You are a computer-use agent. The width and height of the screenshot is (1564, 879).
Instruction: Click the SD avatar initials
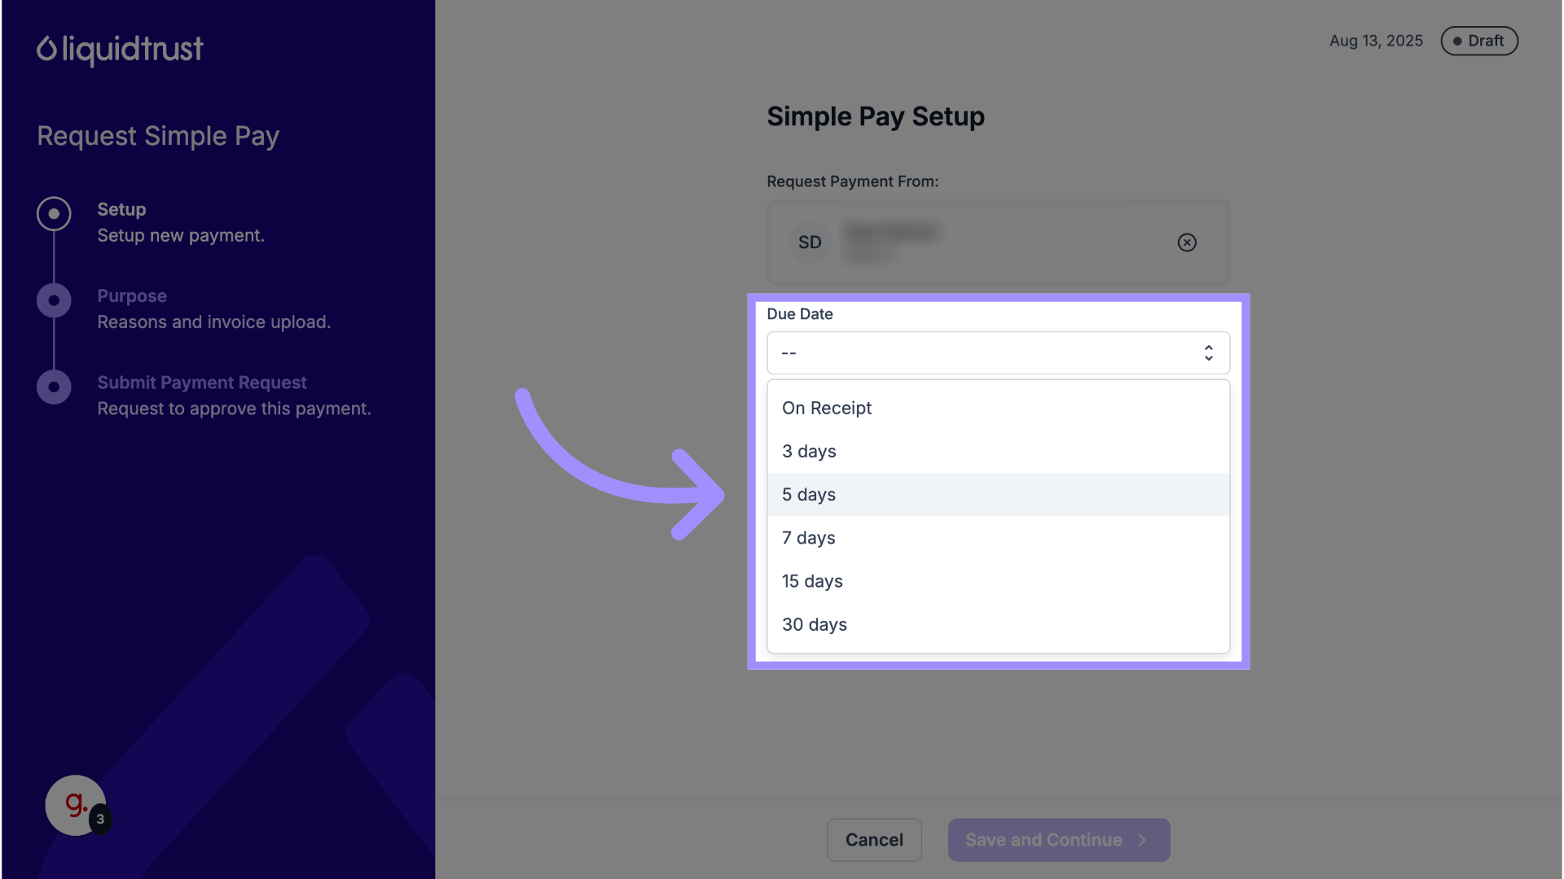tap(810, 243)
